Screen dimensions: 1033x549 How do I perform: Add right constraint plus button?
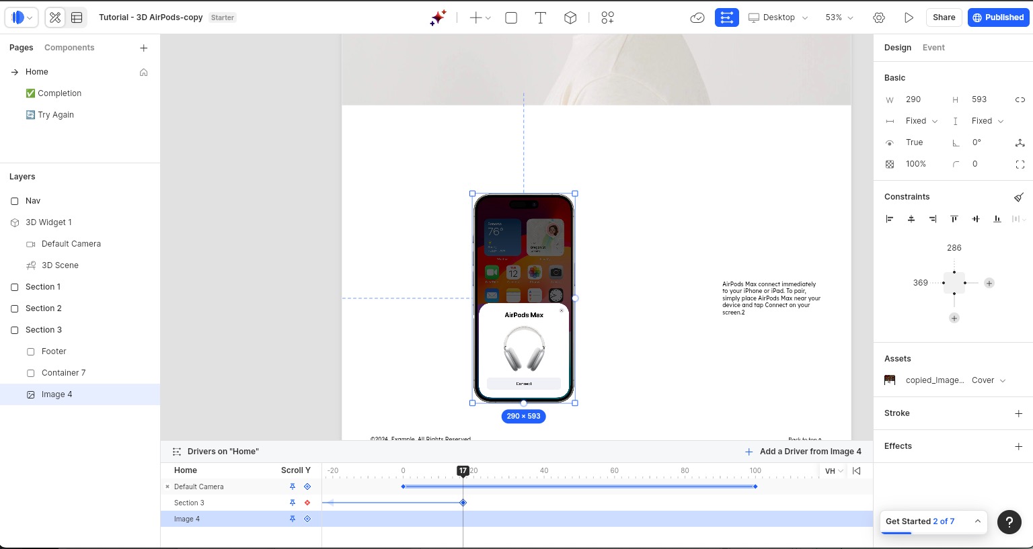click(989, 283)
